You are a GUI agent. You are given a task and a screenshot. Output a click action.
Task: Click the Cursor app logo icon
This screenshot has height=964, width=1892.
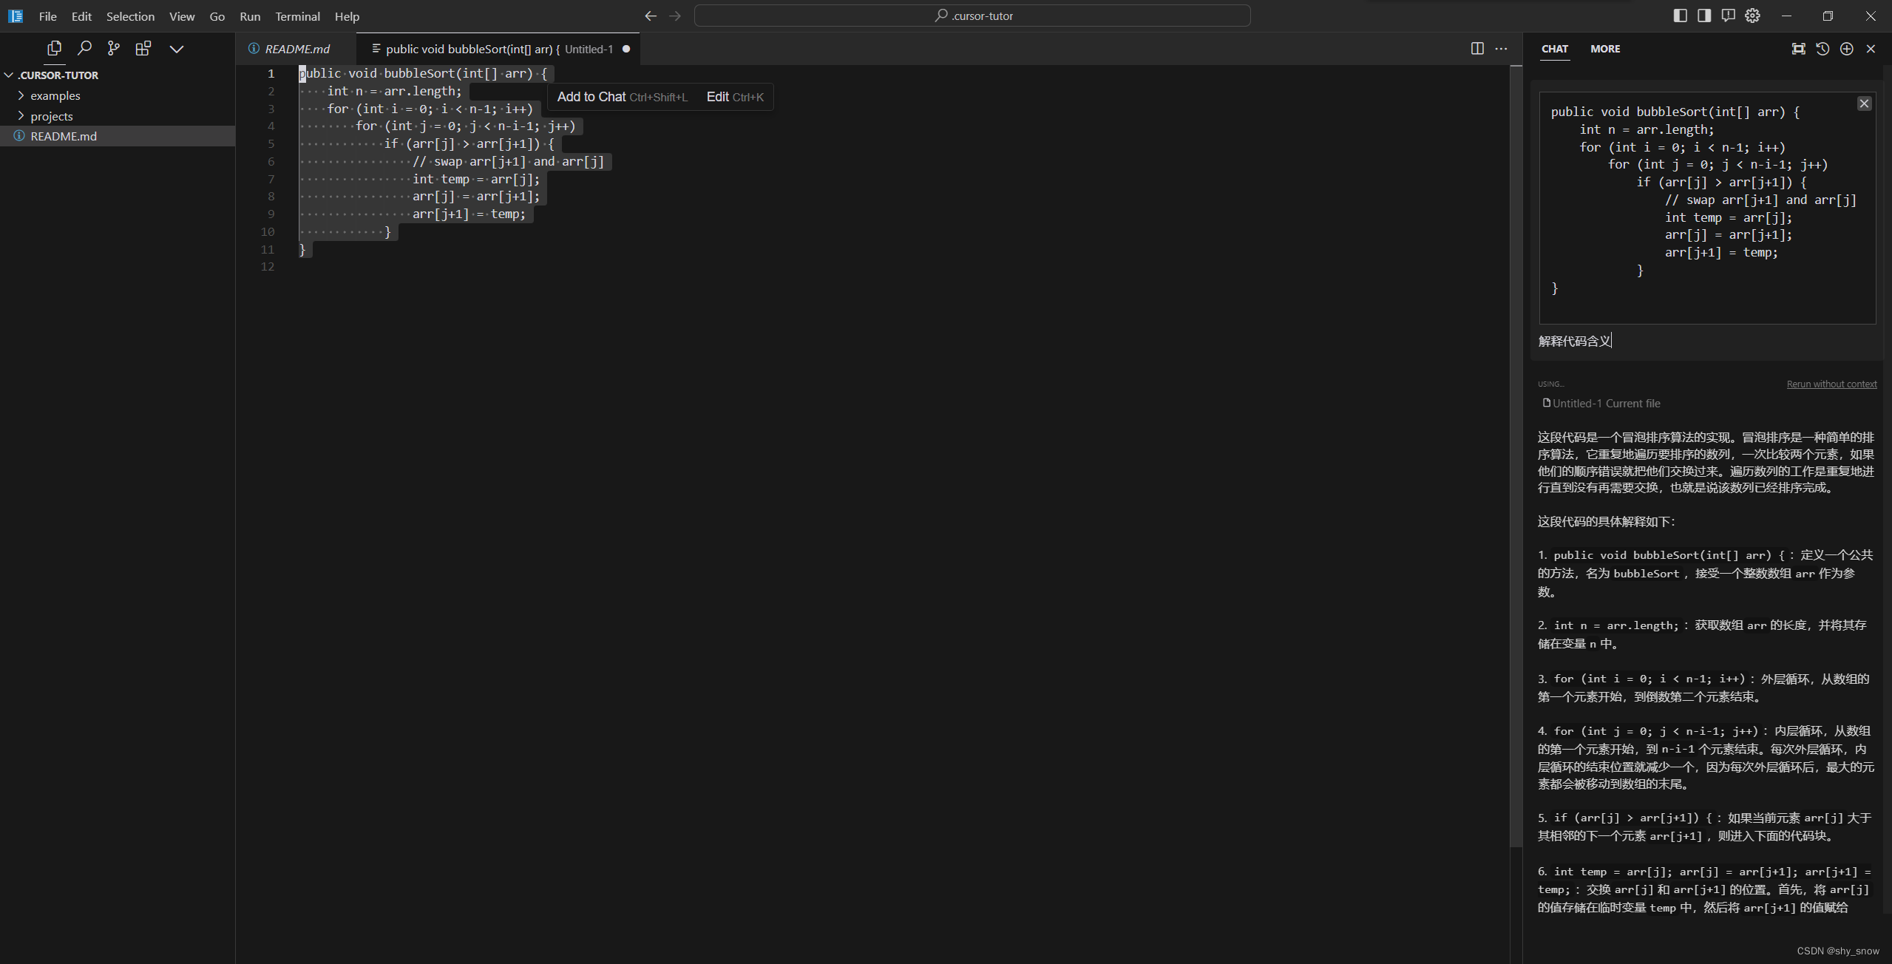[x=16, y=16]
